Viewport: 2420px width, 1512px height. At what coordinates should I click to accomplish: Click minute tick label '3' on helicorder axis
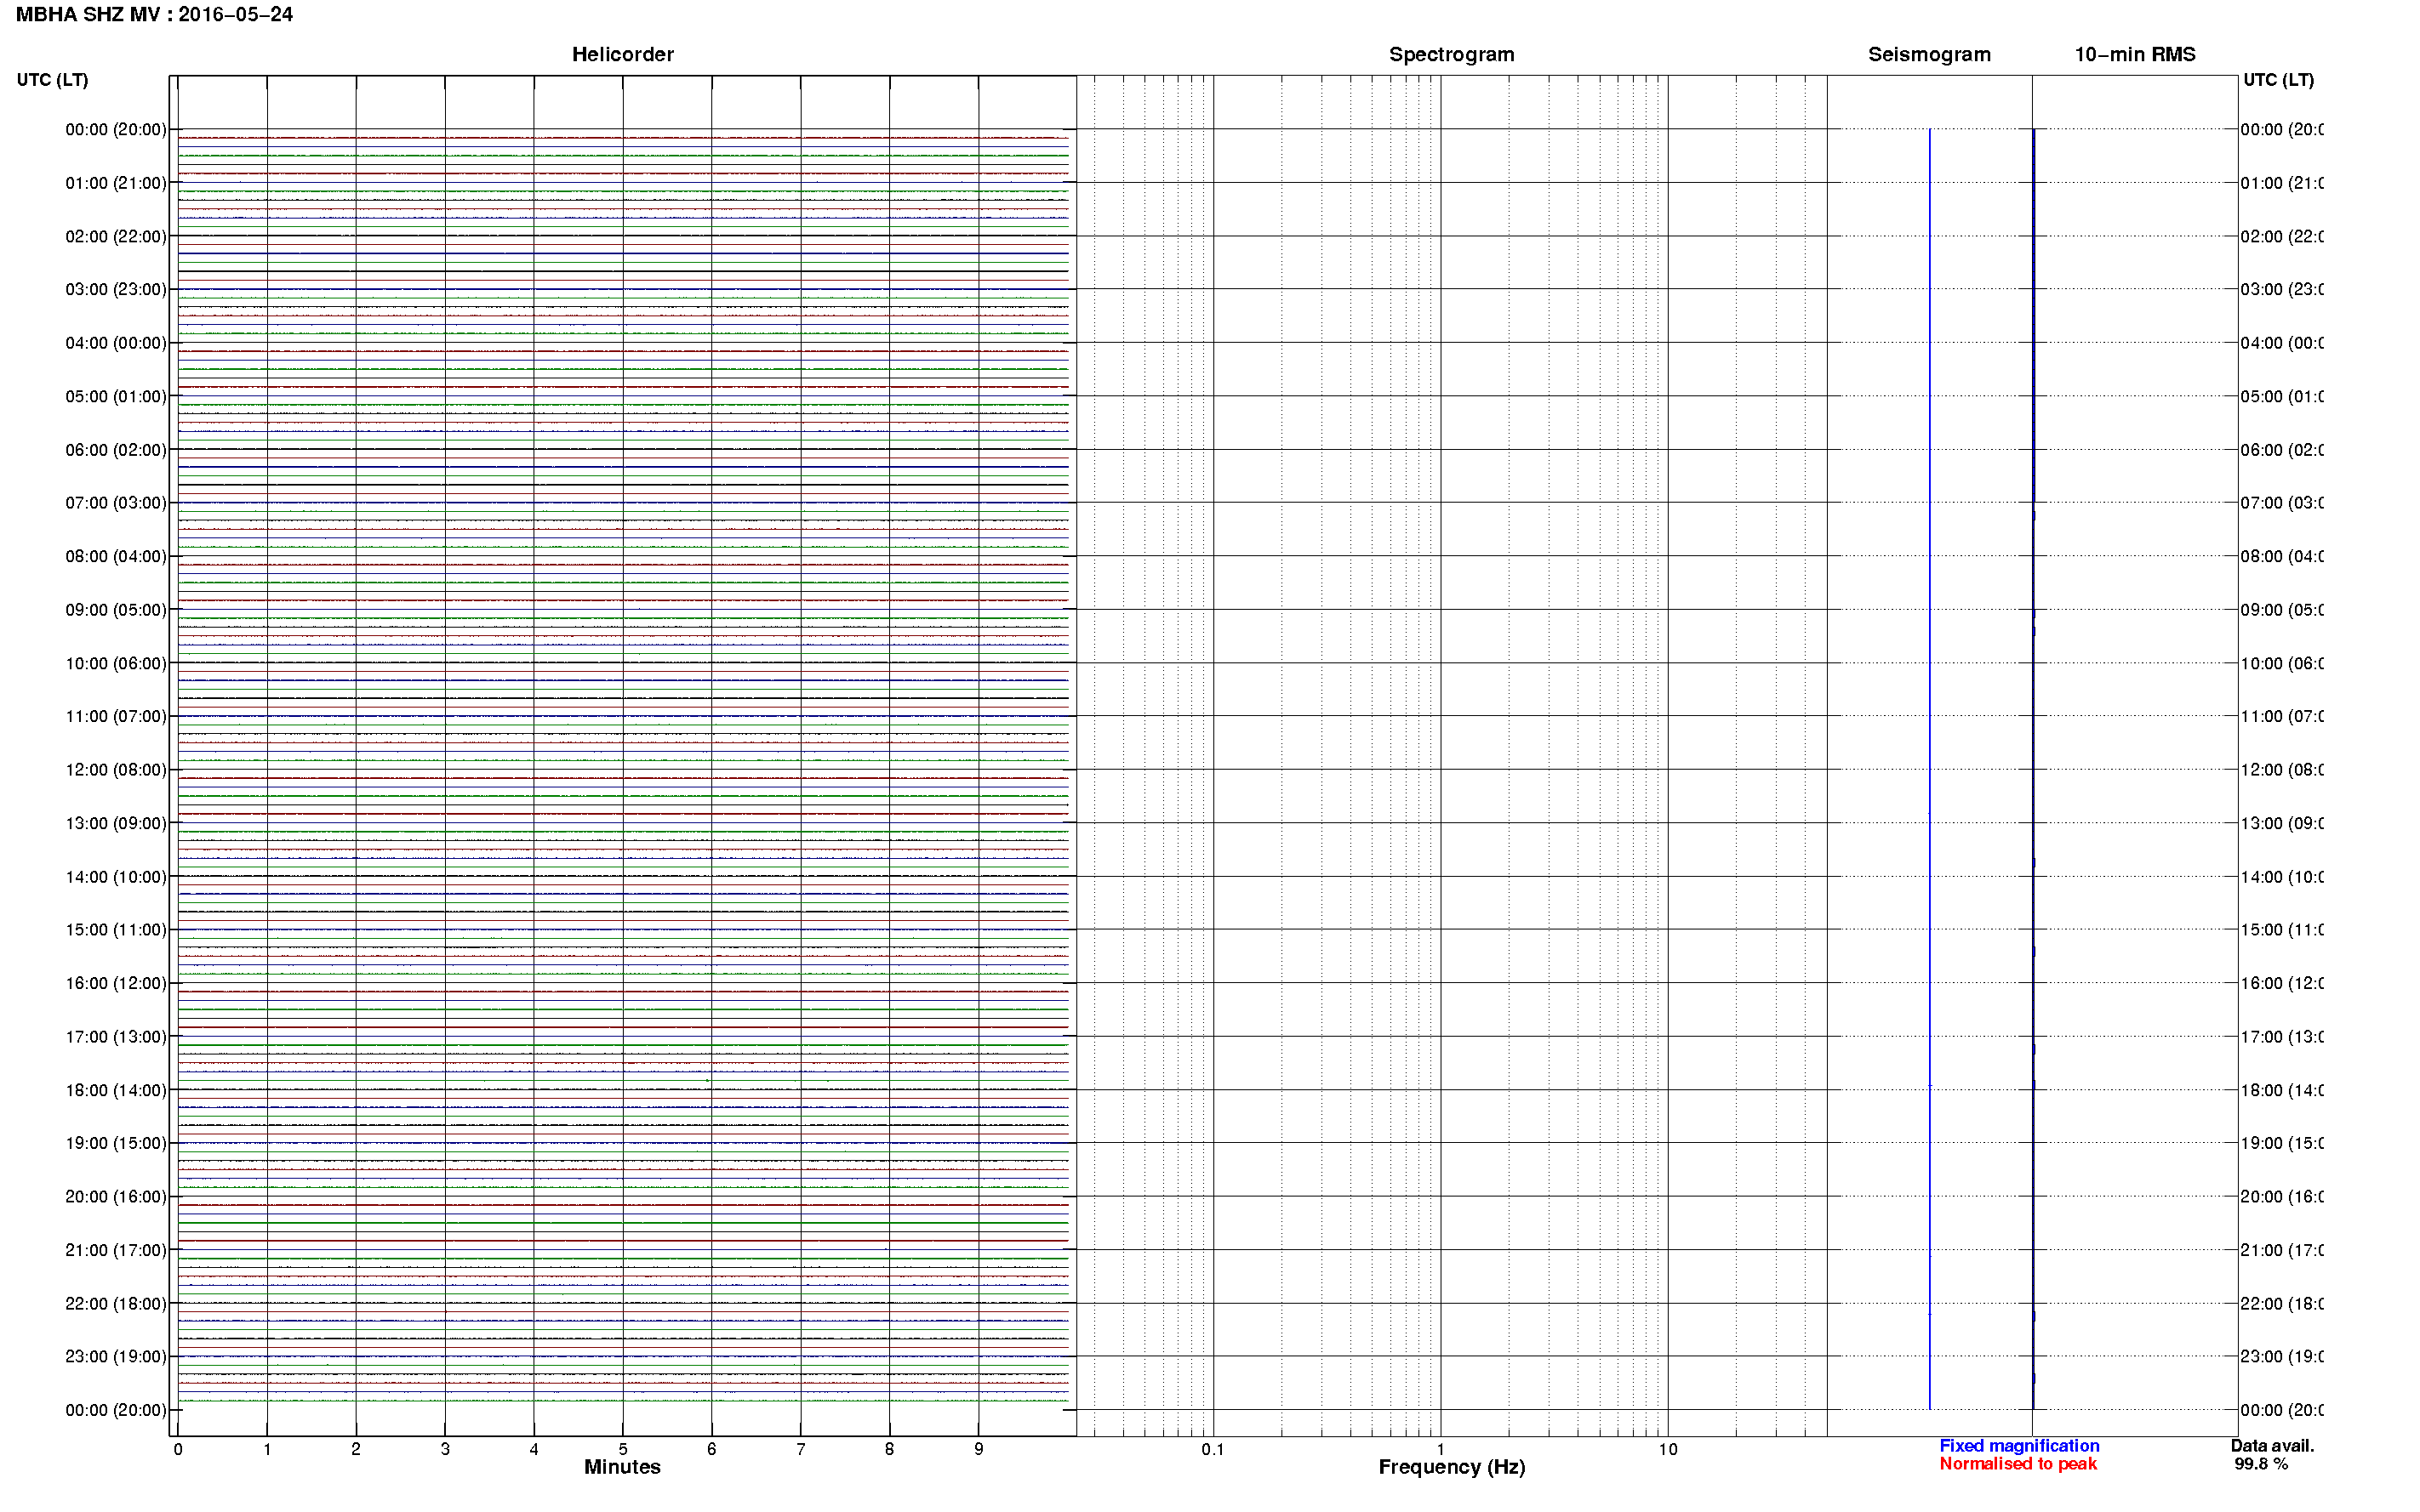[445, 1450]
